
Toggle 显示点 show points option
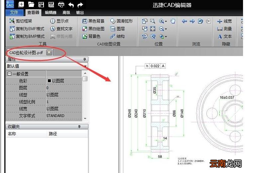(59, 21)
